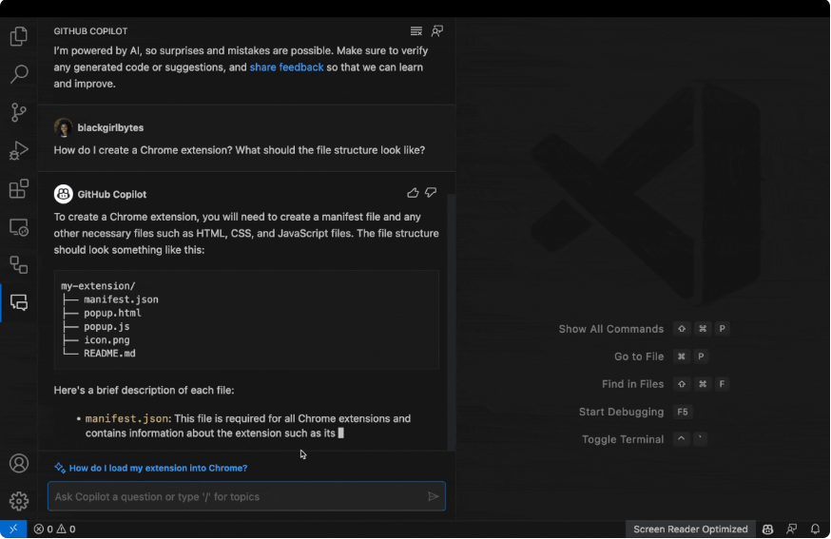Click the manifest.json inline code reference

(126, 418)
